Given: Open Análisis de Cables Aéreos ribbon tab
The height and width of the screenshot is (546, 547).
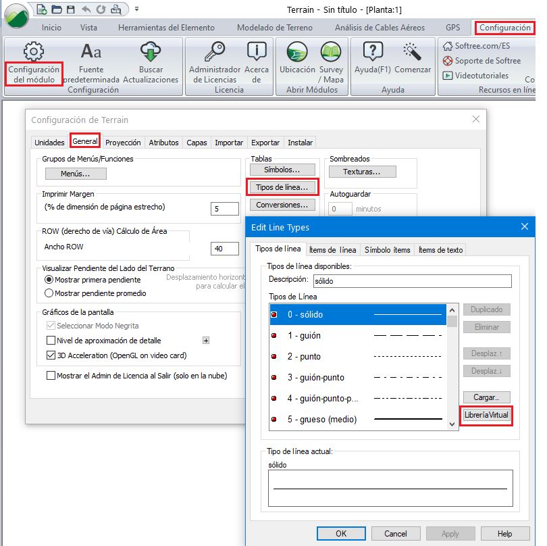Looking at the screenshot, I should [380, 28].
